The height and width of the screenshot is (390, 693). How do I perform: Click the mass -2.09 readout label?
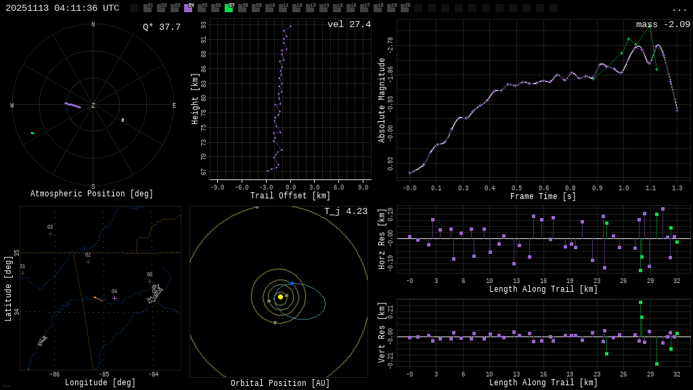tap(663, 25)
